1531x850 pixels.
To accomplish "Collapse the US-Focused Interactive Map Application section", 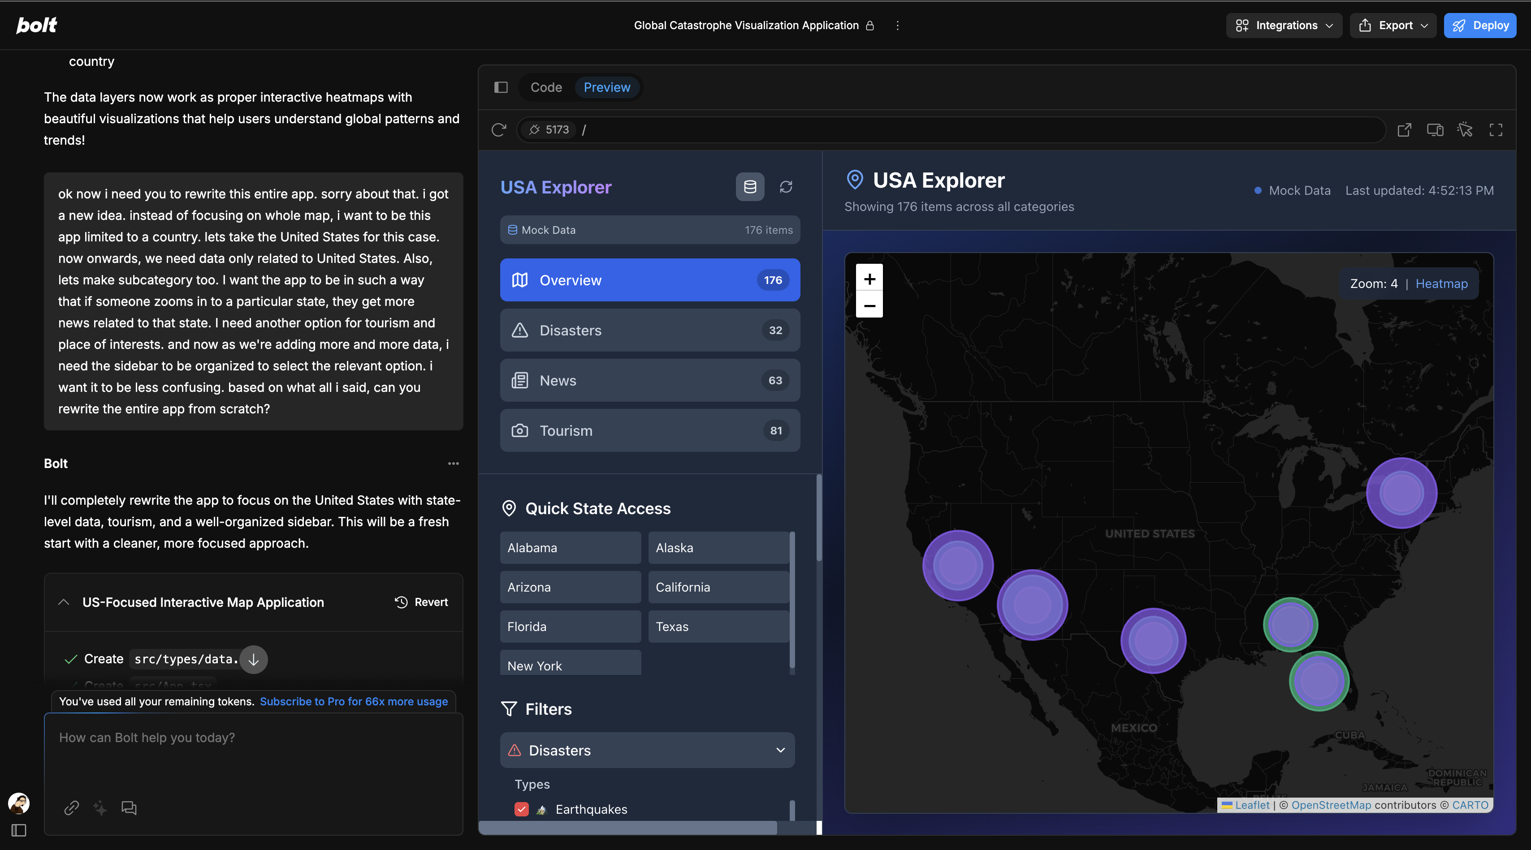I will pyautogui.click(x=64, y=602).
